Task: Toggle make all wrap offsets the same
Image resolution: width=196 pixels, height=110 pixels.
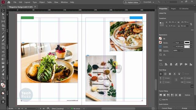Action: tap(176, 80)
